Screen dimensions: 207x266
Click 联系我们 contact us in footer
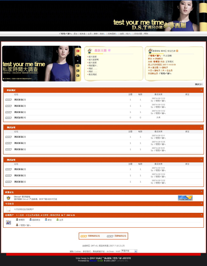[87, 252]
